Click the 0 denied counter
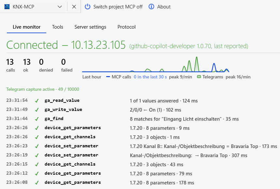The image size is (280, 189). pos(46,65)
